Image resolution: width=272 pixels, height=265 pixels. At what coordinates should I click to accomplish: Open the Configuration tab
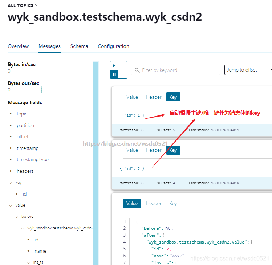113,46
